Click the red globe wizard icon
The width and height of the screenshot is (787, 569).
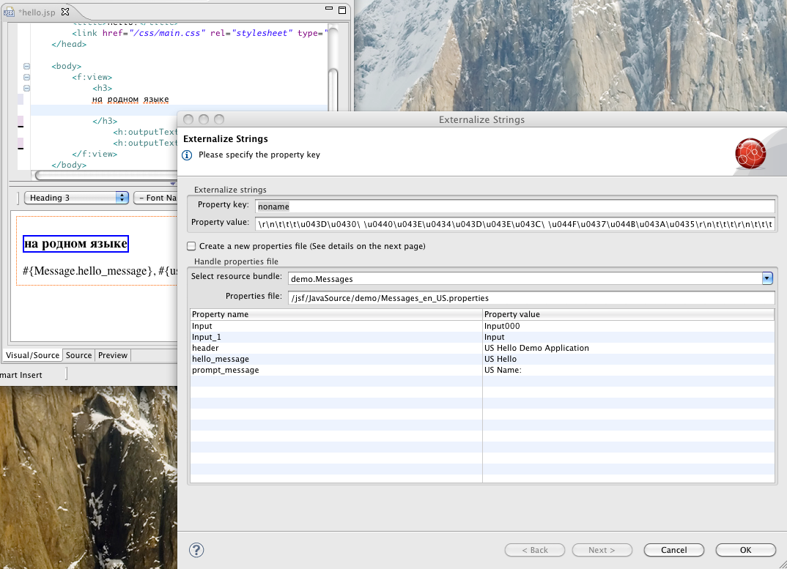click(x=750, y=153)
